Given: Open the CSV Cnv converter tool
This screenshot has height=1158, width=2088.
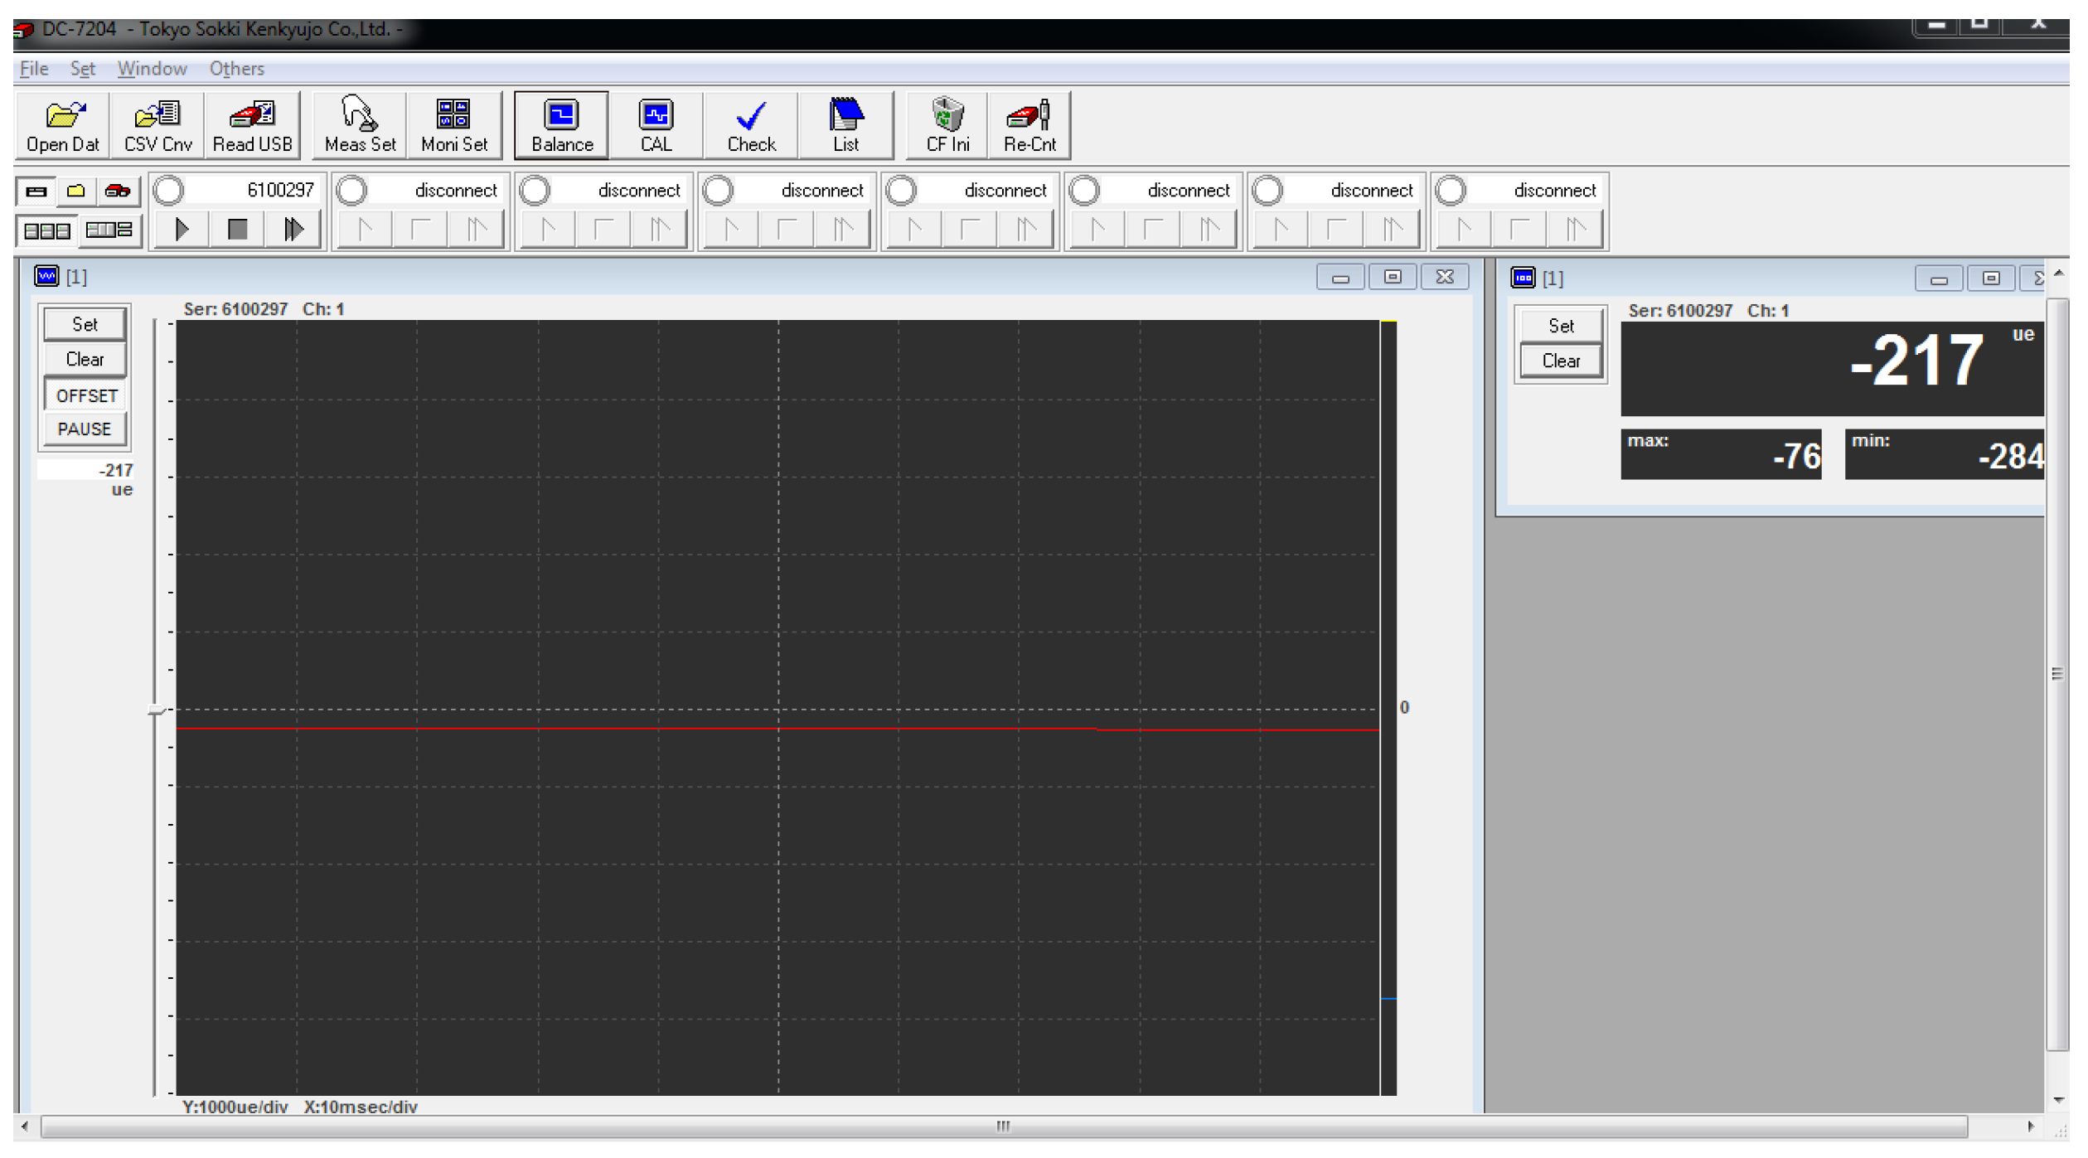Looking at the screenshot, I should pos(157,124).
